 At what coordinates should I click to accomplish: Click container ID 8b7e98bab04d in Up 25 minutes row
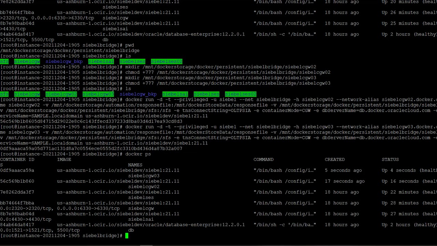pyautogui.click(x=17, y=24)
